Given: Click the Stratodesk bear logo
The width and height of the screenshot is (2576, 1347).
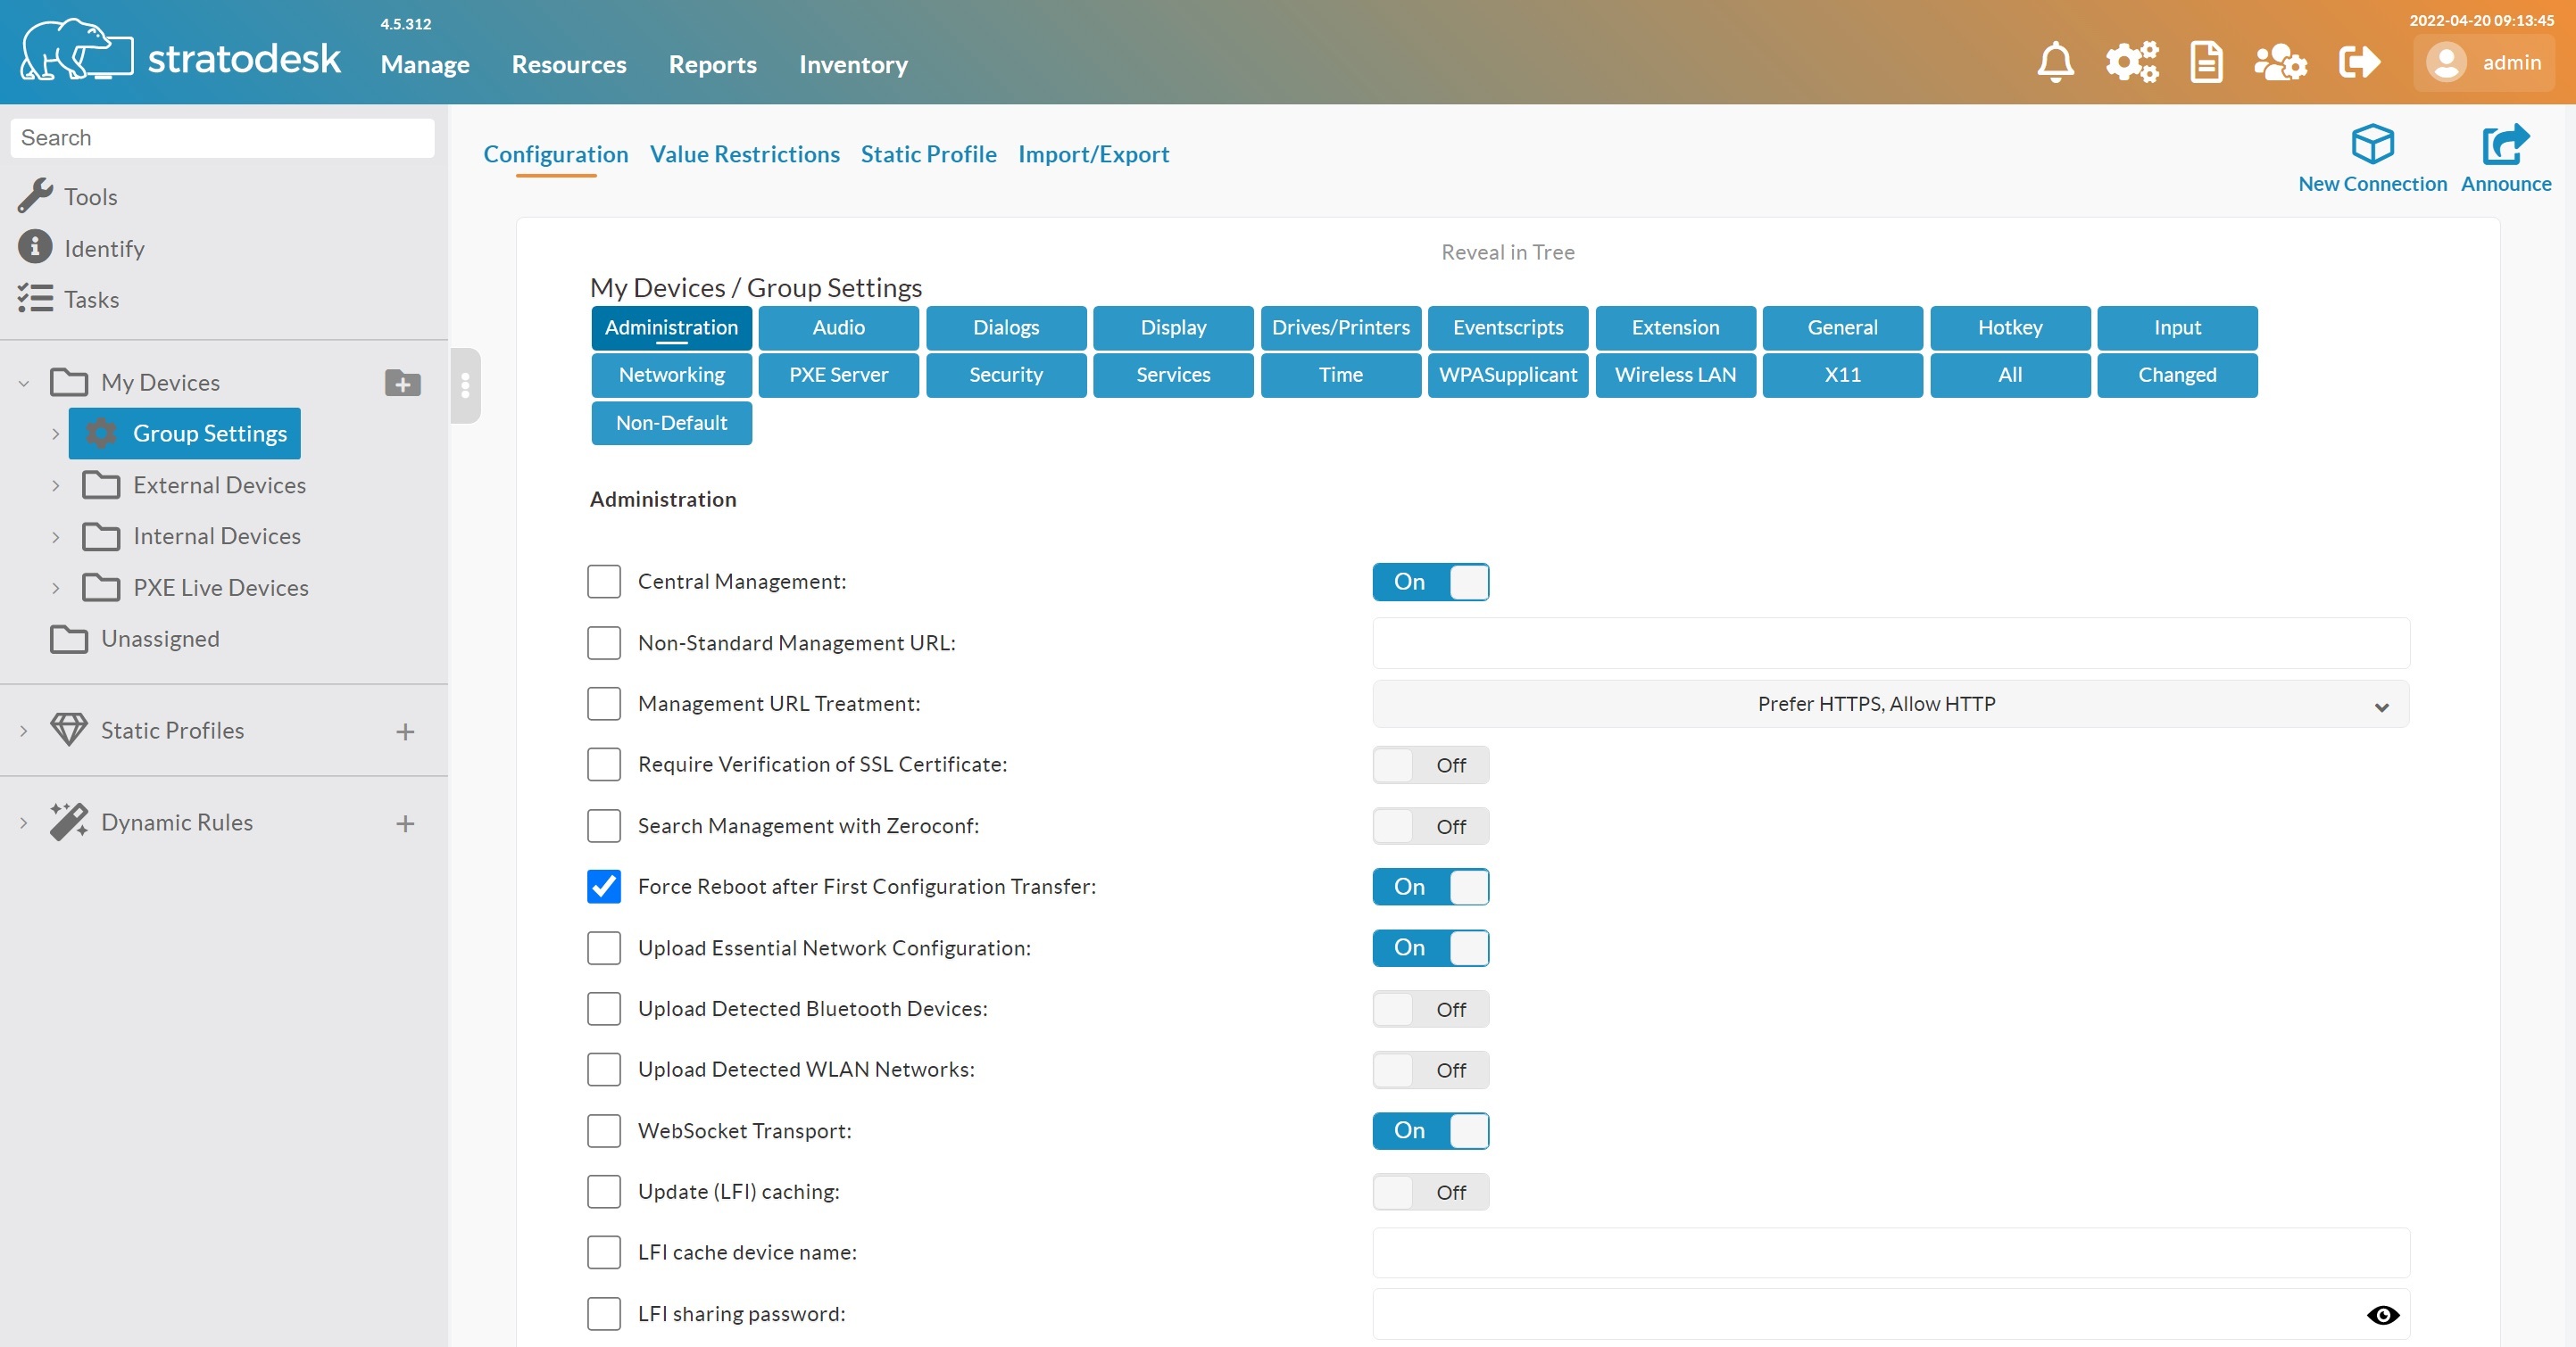Looking at the screenshot, I should (x=77, y=50).
